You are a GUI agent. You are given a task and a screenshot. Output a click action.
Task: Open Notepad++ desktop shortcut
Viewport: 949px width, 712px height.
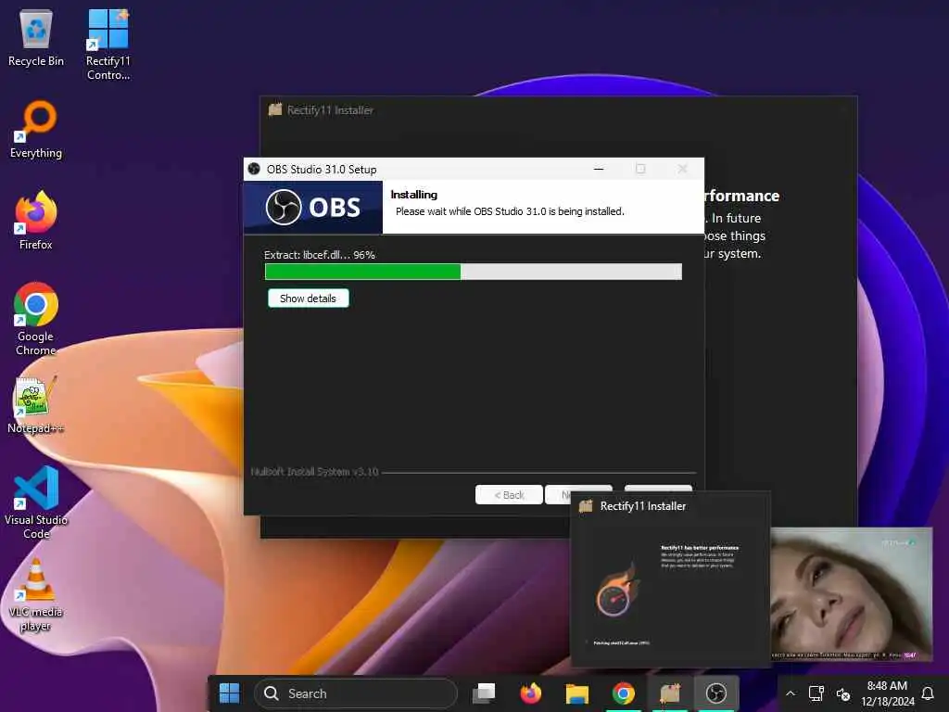(x=36, y=405)
